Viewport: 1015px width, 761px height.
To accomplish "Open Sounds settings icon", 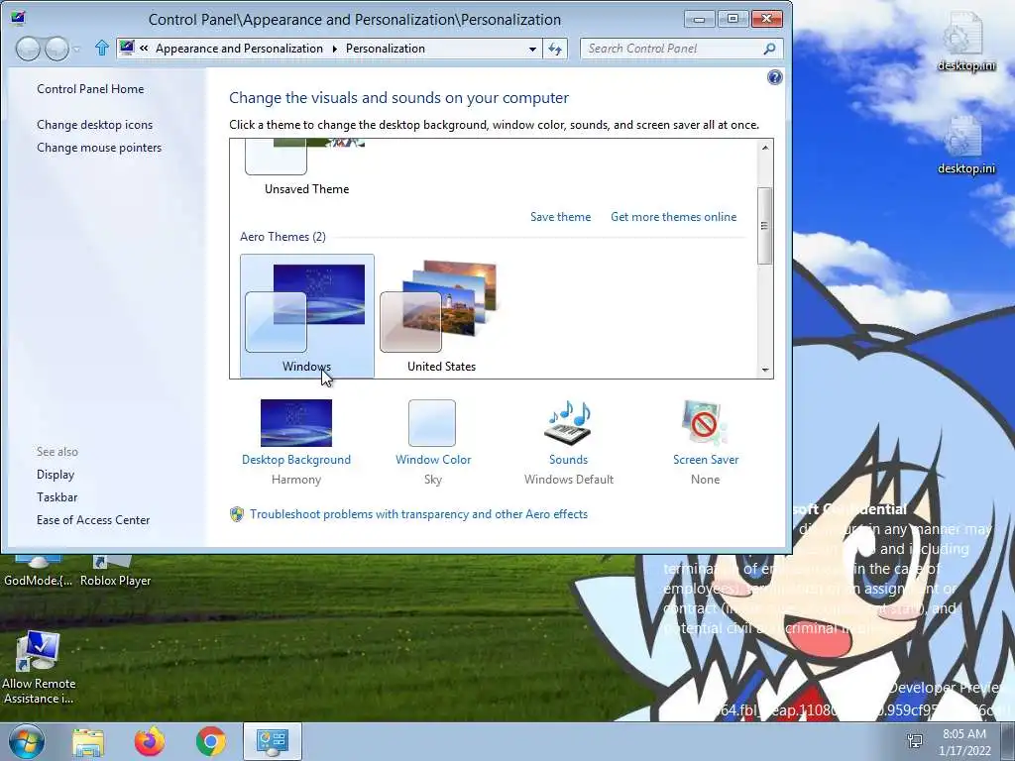I will [x=568, y=422].
